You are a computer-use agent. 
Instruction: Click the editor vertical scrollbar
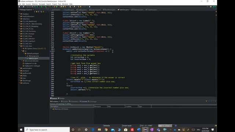pos(216,54)
